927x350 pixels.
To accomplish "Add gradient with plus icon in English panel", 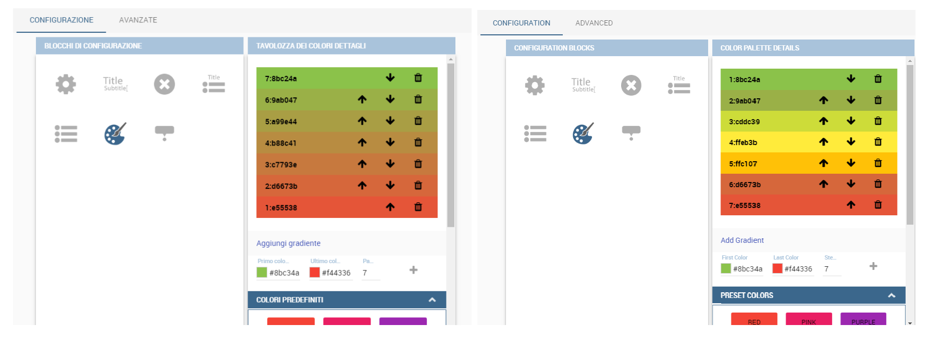I will click(x=873, y=266).
